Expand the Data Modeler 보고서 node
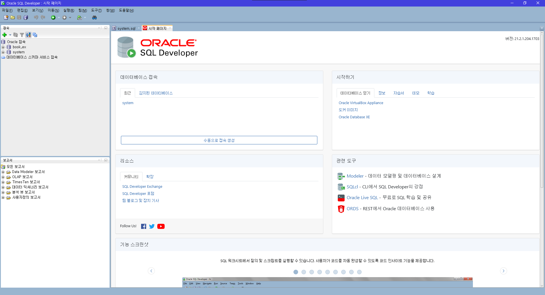 tap(3, 172)
